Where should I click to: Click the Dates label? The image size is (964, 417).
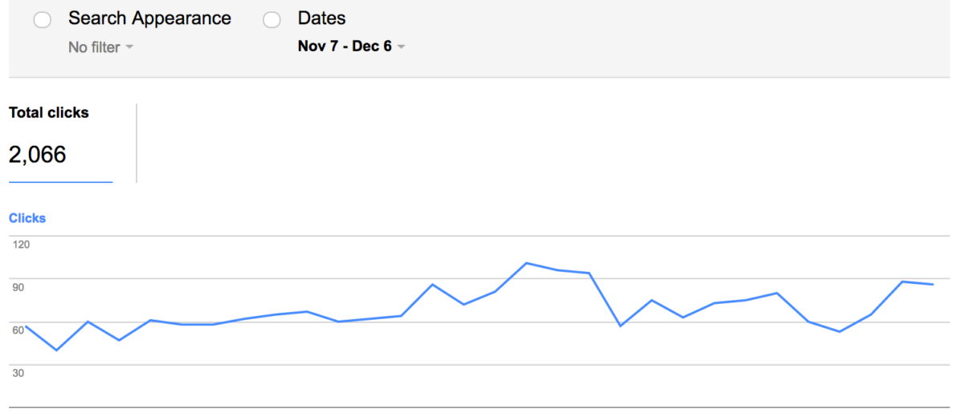tap(321, 18)
